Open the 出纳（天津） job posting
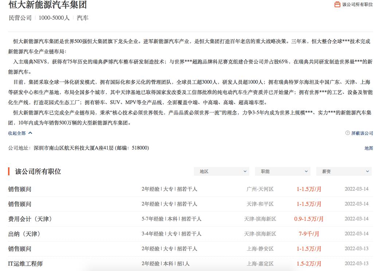The height and width of the screenshot is (271, 379). pos(24,234)
